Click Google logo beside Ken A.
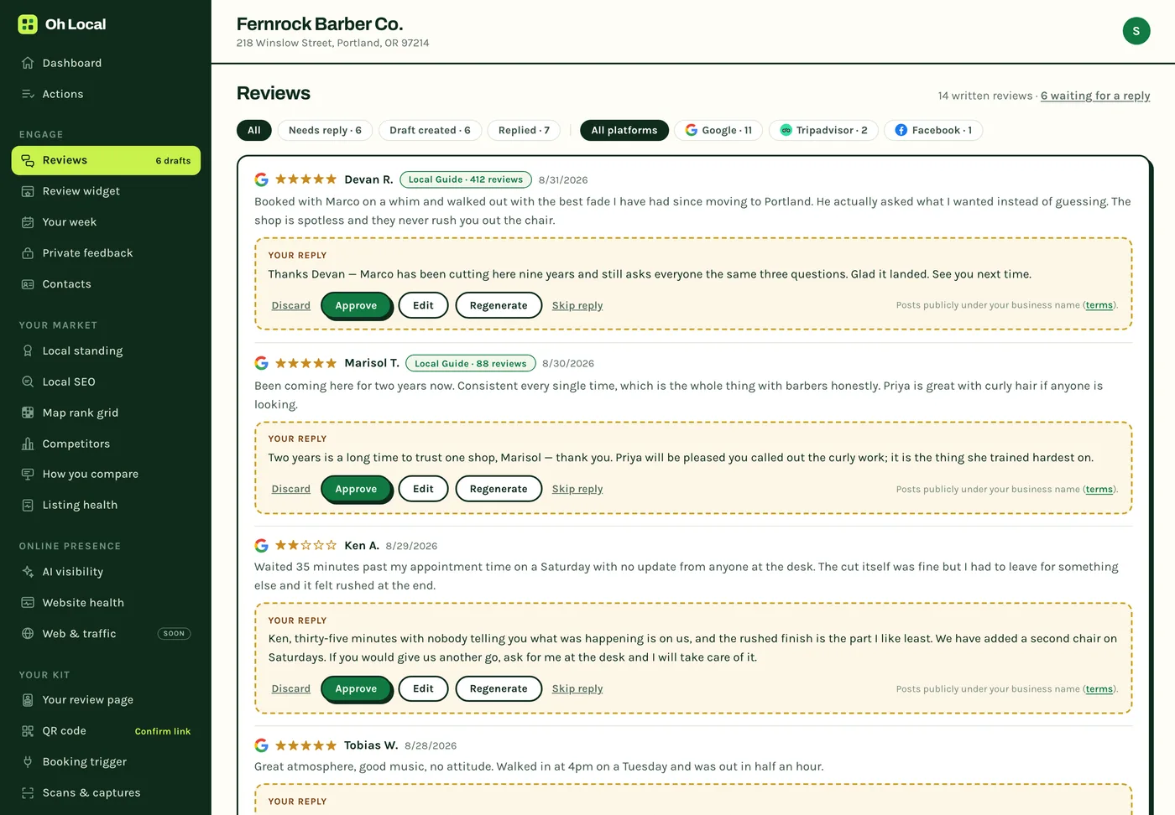 tap(262, 546)
